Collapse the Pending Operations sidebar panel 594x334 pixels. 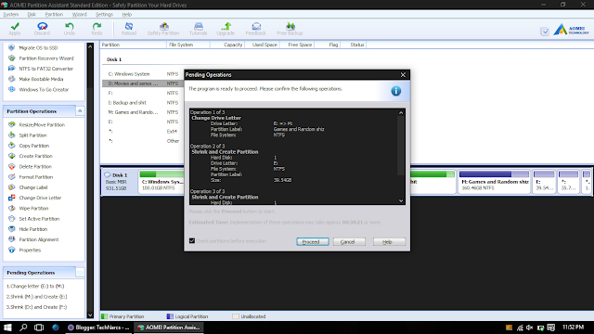[80, 272]
